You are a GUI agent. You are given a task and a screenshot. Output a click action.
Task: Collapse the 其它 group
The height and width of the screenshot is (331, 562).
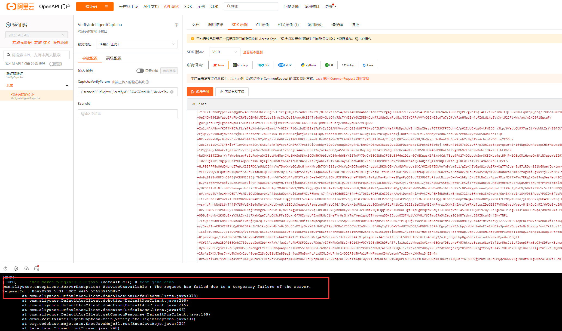(67, 85)
